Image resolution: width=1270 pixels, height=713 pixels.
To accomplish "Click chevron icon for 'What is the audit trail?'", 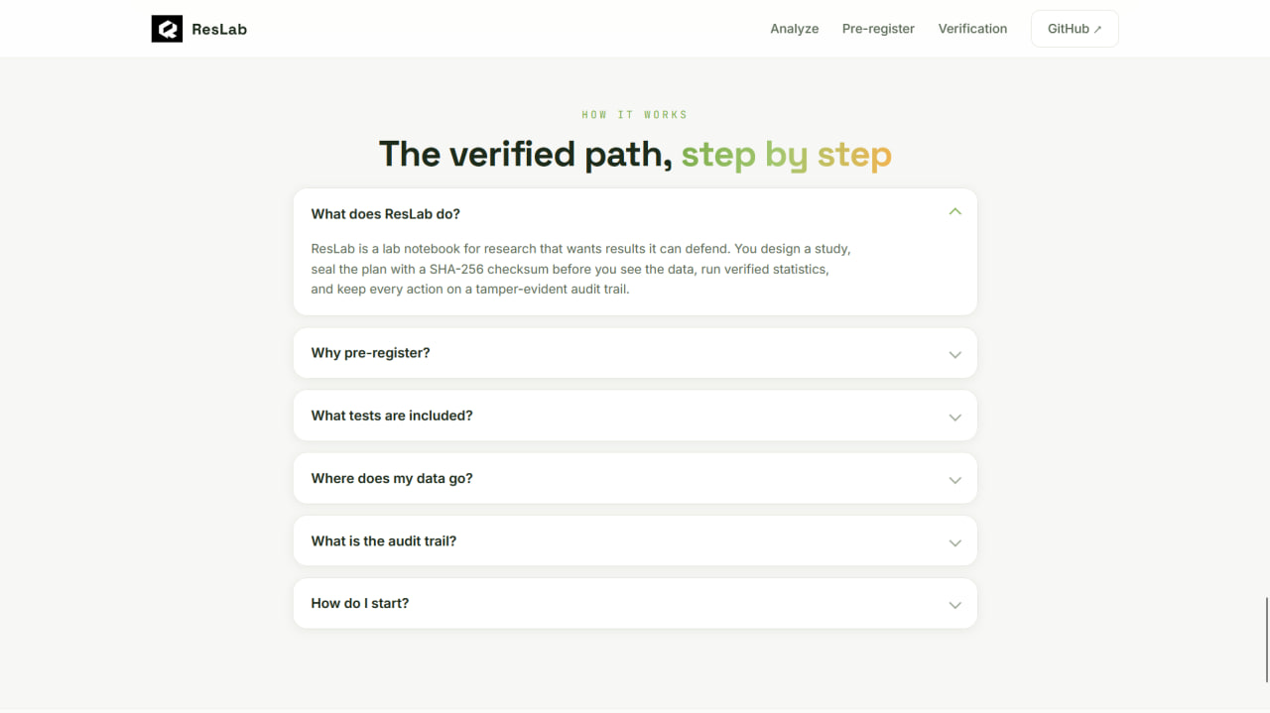I will pos(954,542).
